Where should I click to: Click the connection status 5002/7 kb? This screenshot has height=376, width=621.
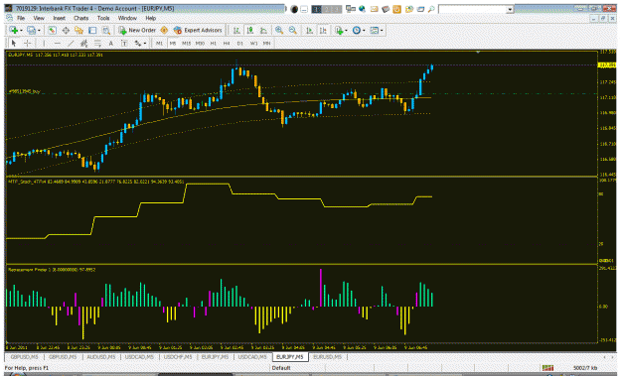click(x=584, y=368)
